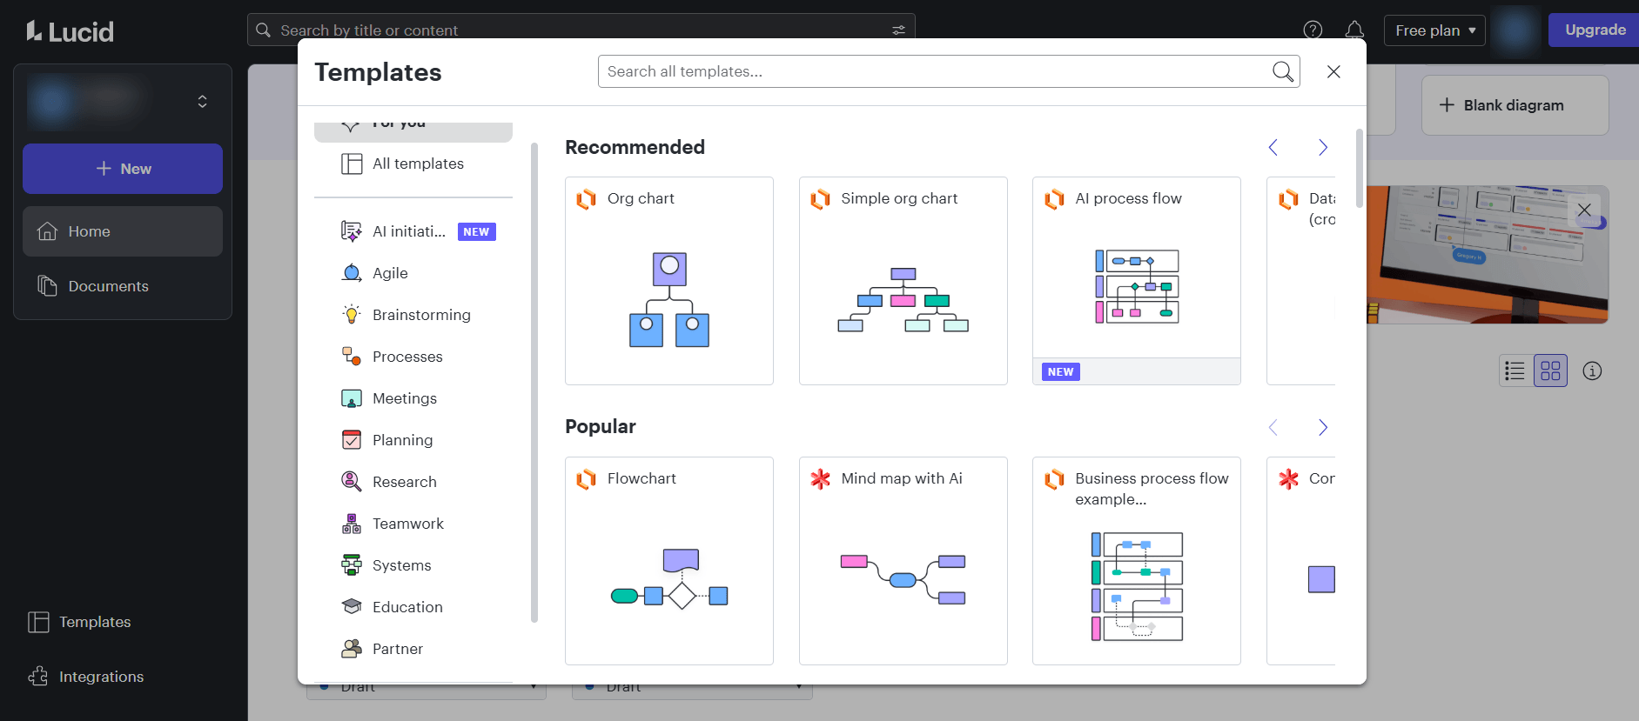Select All templates category
This screenshot has height=721, width=1639.
413,164
